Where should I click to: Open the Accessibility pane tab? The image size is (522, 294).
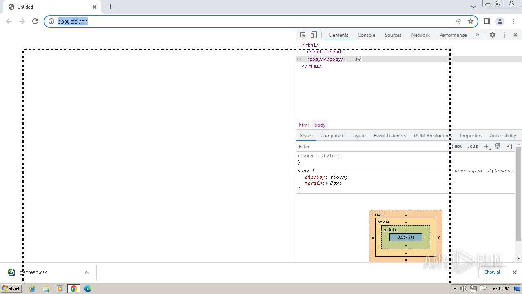pyautogui.click(x=502, y=136)
